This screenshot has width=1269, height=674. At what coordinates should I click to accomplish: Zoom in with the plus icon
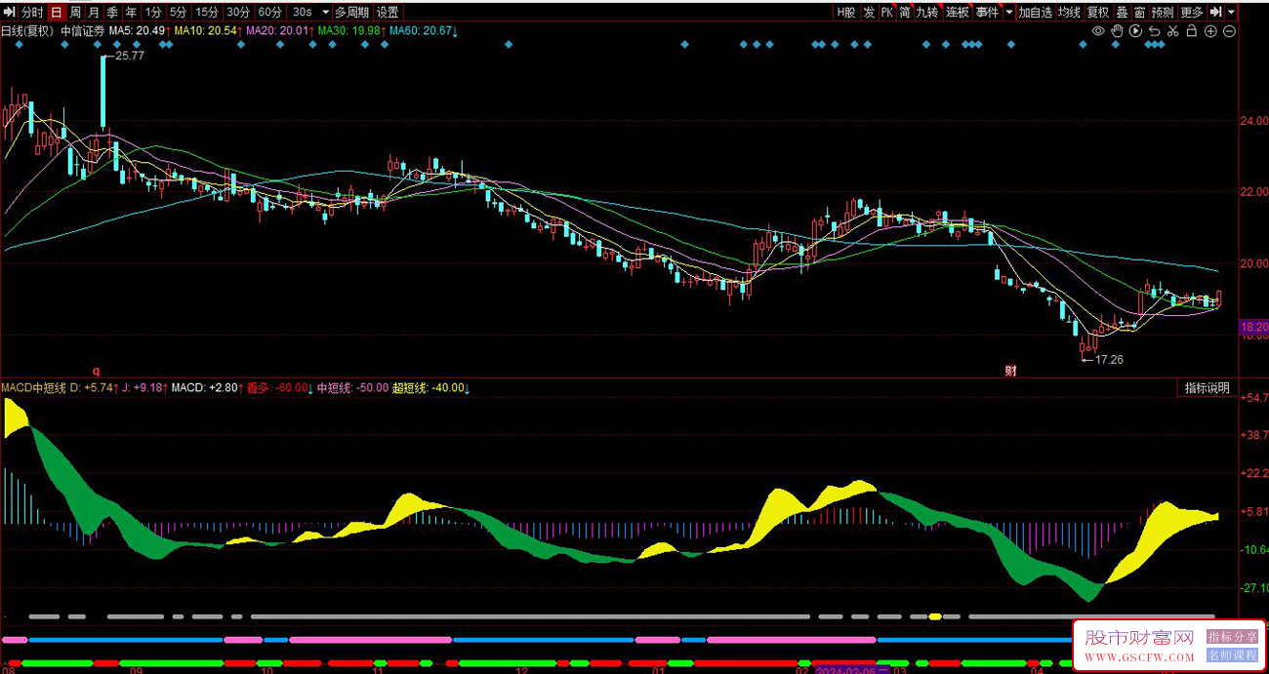(1210, 31)
